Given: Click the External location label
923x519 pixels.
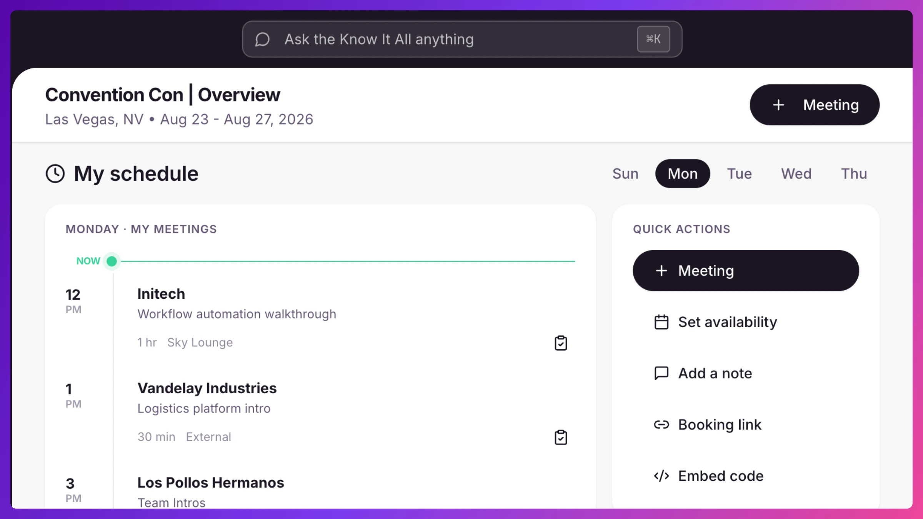Looking at the screenshot, I should [x=208, y=437].
